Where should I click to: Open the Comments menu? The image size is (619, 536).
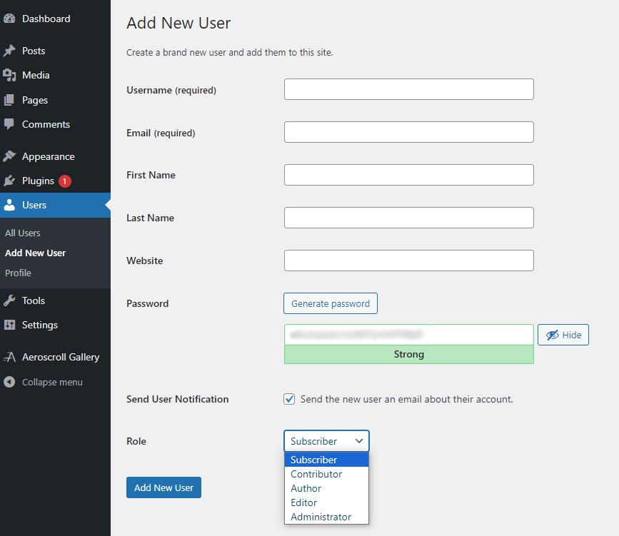click(55, 124)
